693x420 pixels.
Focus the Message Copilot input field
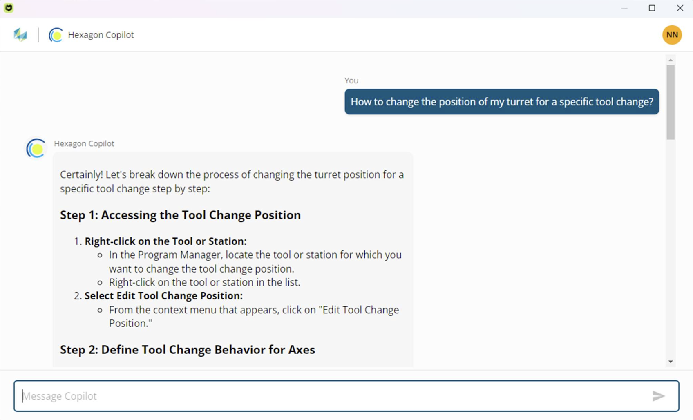click(x=346, y=396)
